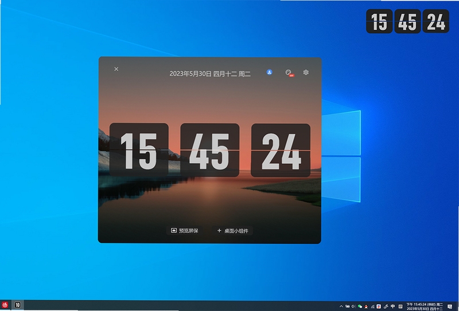Viewport: 459px width, 311px height.
Task: Click the desktop widget hours tile 15
Action: (x=379, y=21)
